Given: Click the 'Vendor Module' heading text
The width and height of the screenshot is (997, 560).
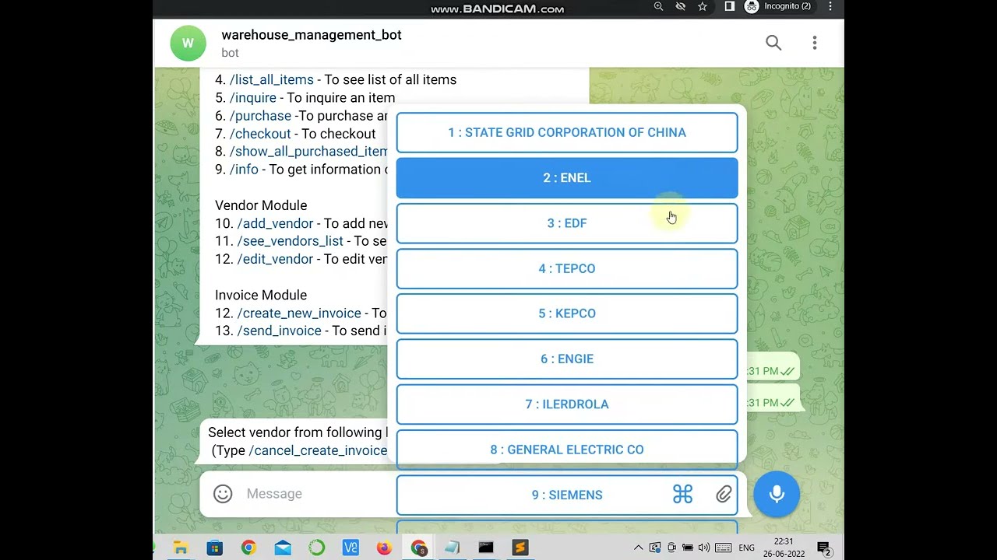Looking at the screenshot, I should tap(261, 205).
